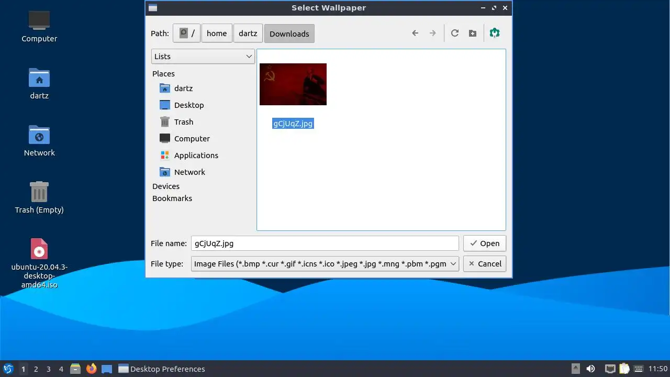Click the dialog window menu icon

click(x=152, y=7)
